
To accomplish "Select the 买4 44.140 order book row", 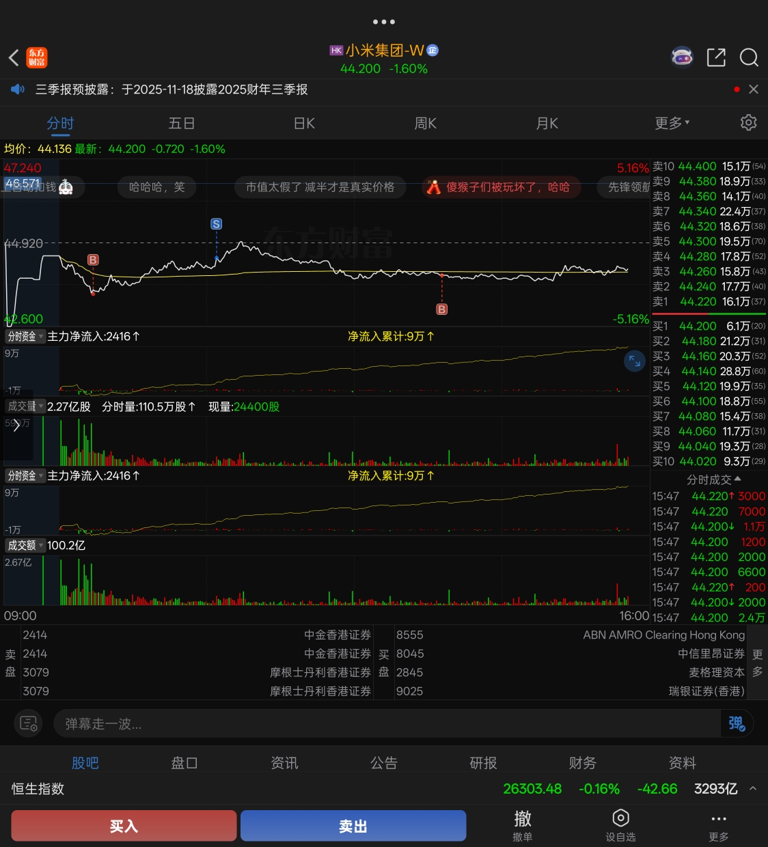I will click(x=709, y=371).
